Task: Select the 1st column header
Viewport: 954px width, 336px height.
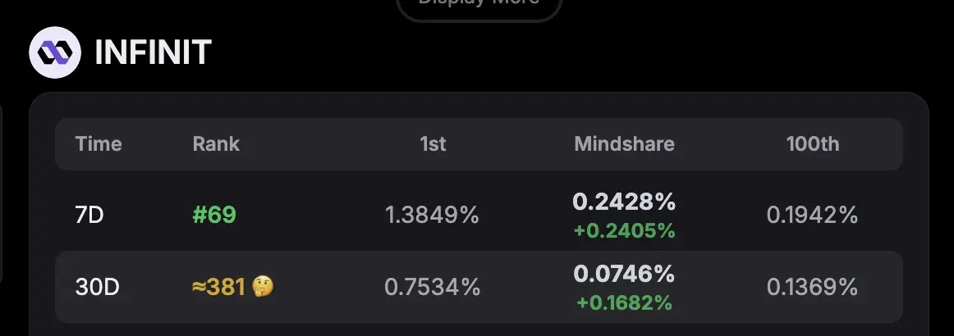Action: 433,144
